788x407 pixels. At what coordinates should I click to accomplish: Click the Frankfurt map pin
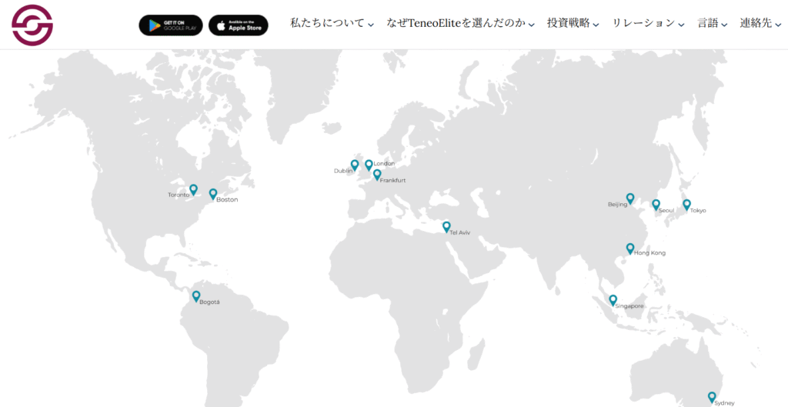[377, 175]
